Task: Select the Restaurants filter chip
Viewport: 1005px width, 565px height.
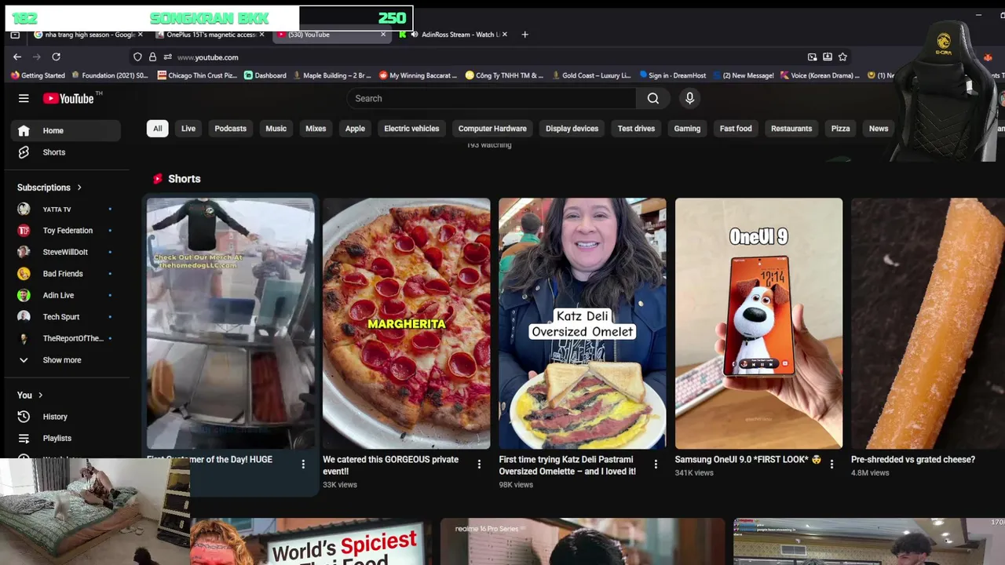Action: click(791, 129)
